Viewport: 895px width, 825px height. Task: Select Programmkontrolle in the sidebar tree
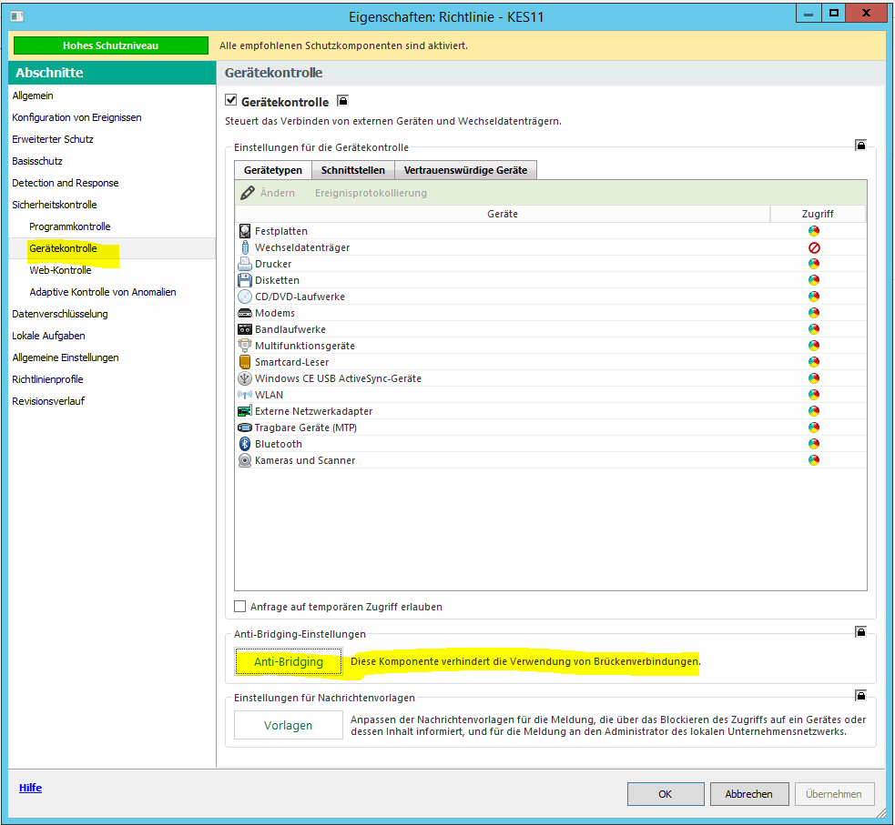point(69,226)
